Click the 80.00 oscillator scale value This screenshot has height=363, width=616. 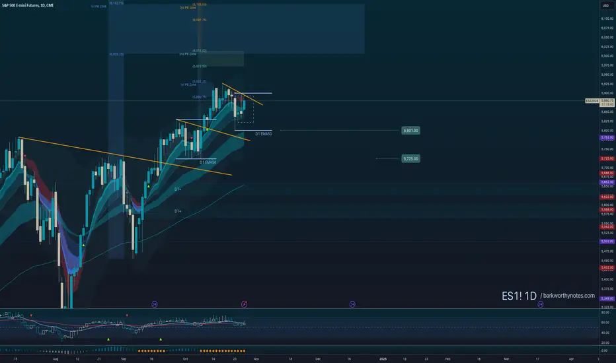coord(605,312)
